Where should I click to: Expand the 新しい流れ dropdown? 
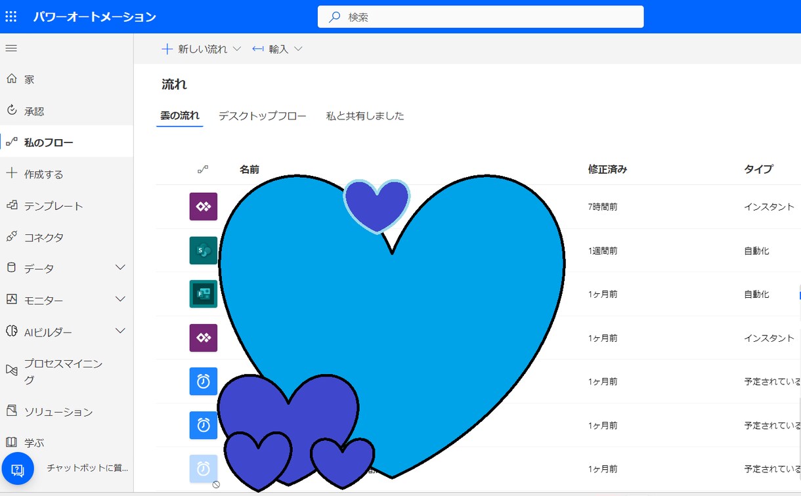pyautogui.click(x=237, y=49)
